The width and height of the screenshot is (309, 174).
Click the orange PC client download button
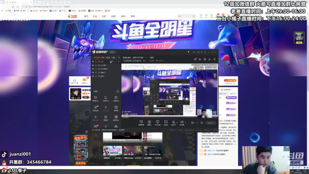(230, 80)
